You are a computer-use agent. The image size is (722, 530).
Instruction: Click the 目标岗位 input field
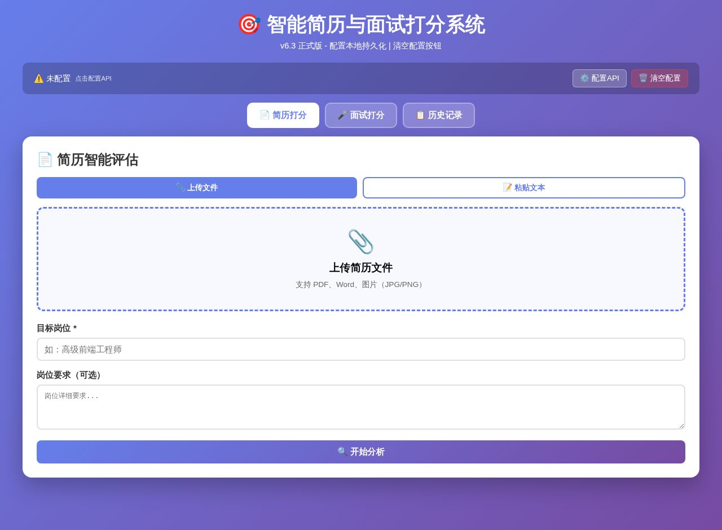(x=361, y=349)
